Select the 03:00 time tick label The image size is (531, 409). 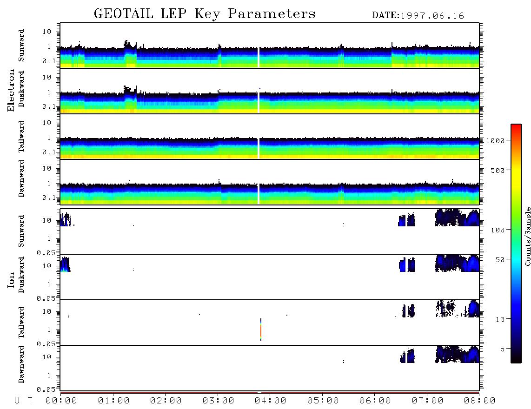(x=219, y=401)
